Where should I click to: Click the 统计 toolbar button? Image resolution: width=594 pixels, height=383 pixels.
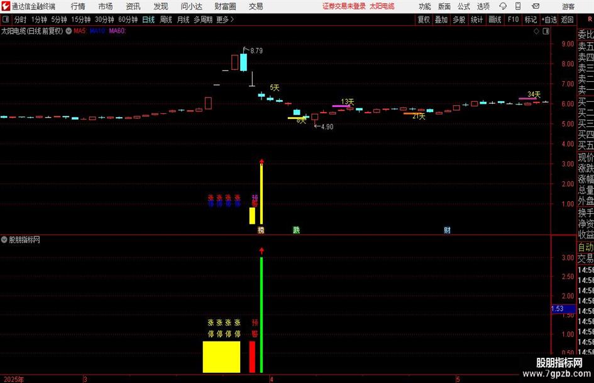476,19
